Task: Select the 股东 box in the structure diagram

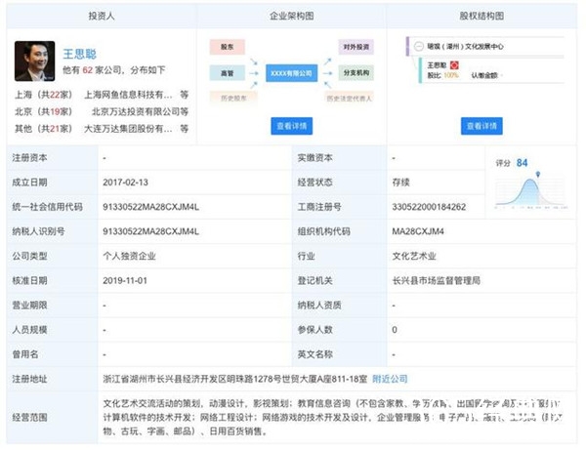Action: (228, 47)
